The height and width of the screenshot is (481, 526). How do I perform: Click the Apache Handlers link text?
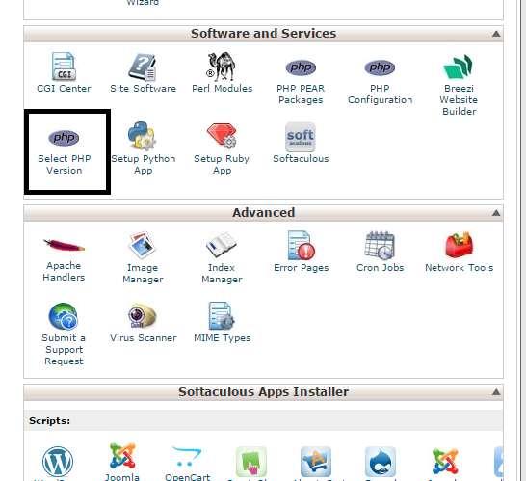pos(64,271)
